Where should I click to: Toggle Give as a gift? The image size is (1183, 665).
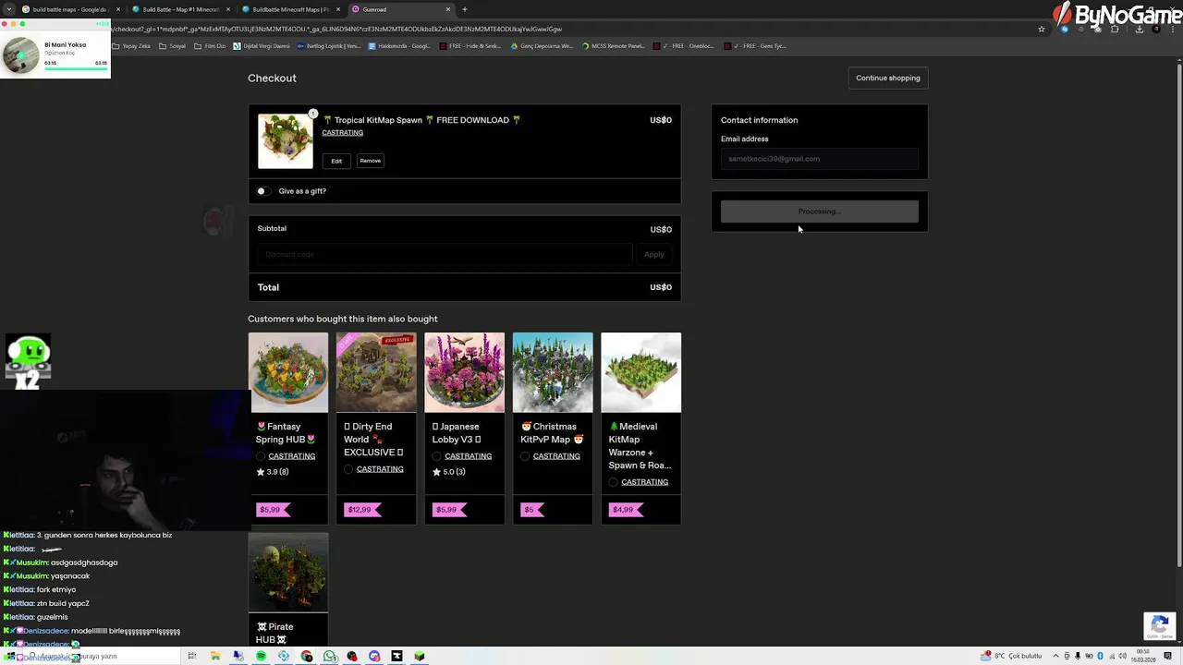(x=263, y=191)
